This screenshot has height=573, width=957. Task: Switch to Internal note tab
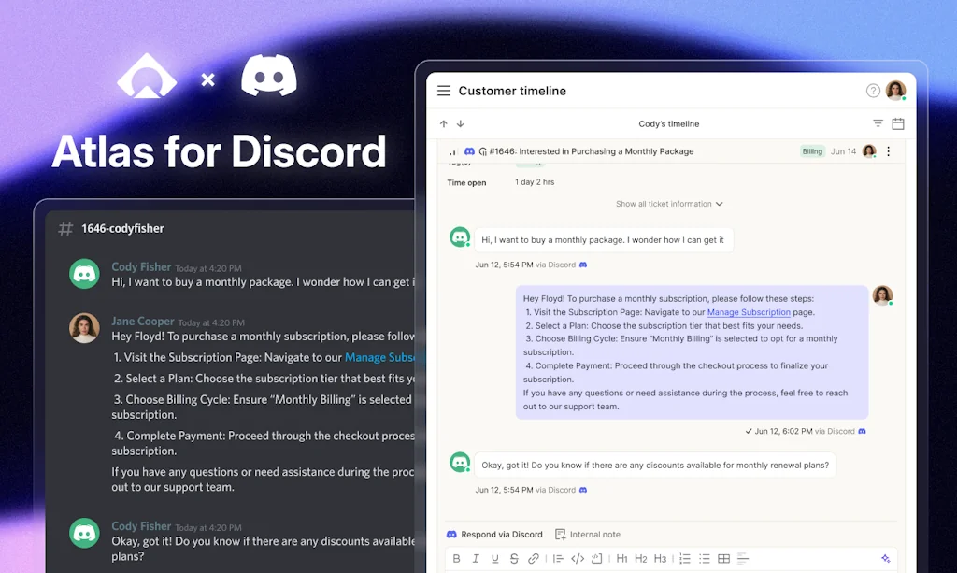[587, 535]
